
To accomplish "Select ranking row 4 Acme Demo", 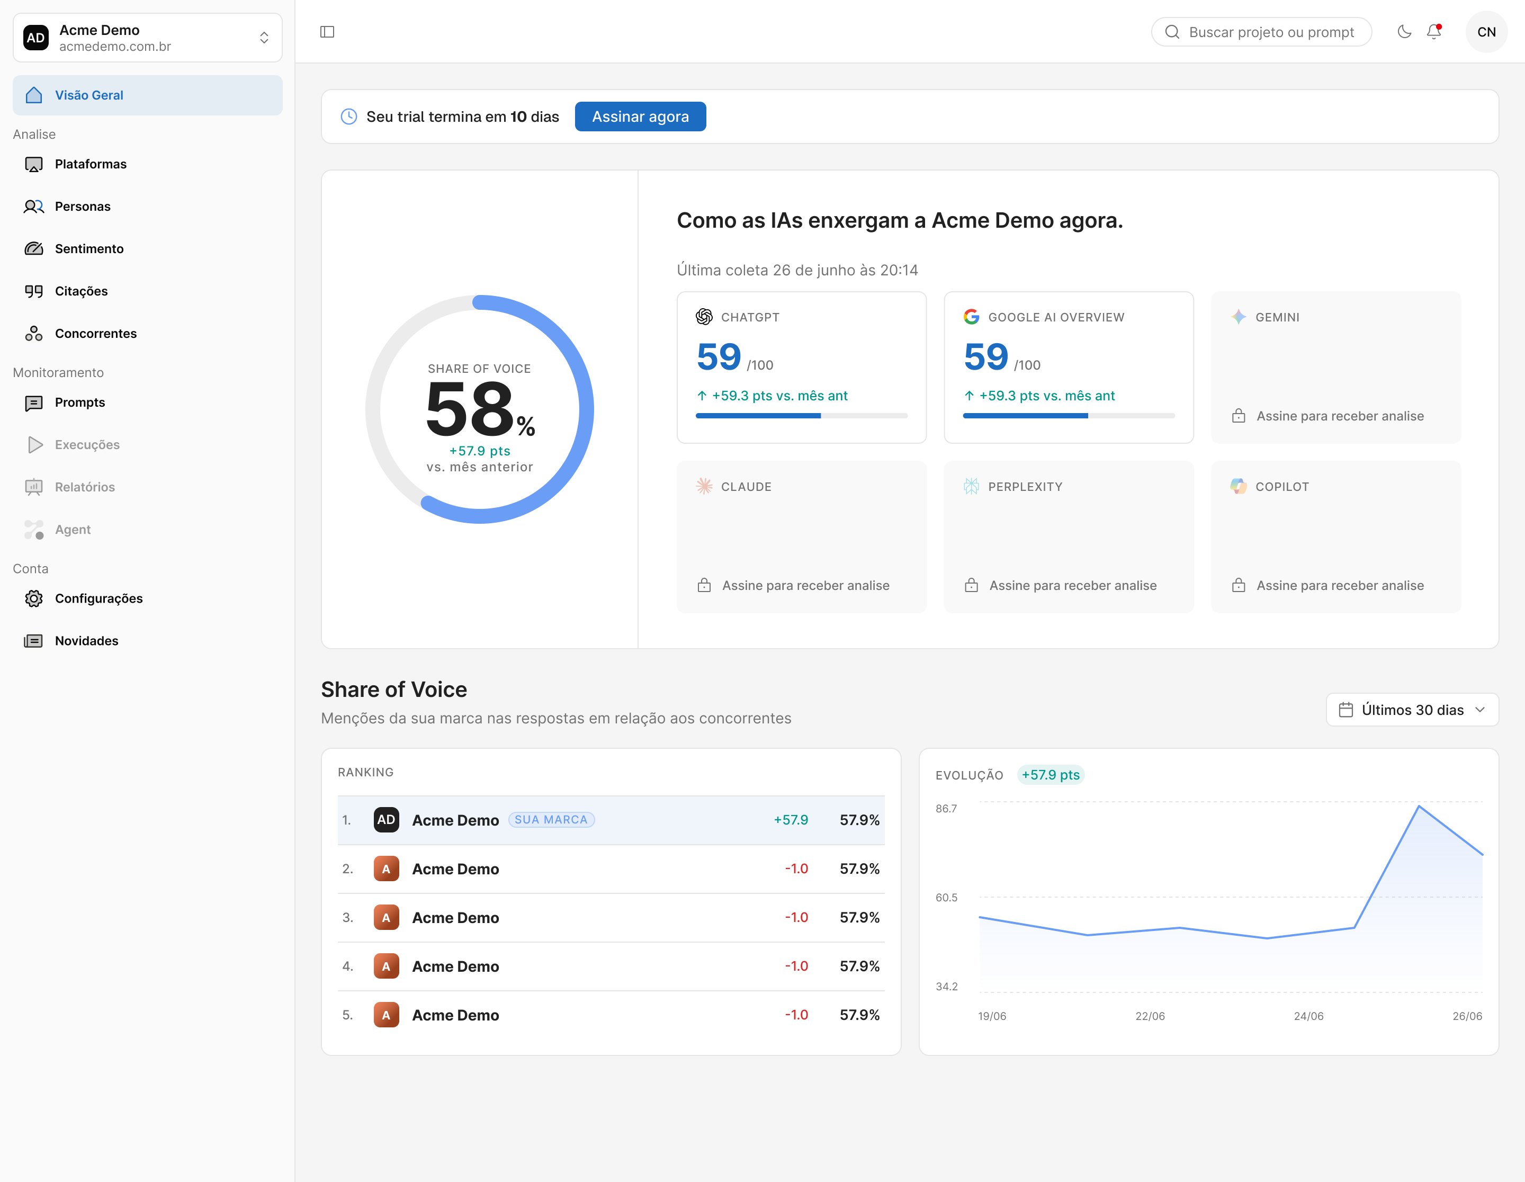I will [611, 967].
